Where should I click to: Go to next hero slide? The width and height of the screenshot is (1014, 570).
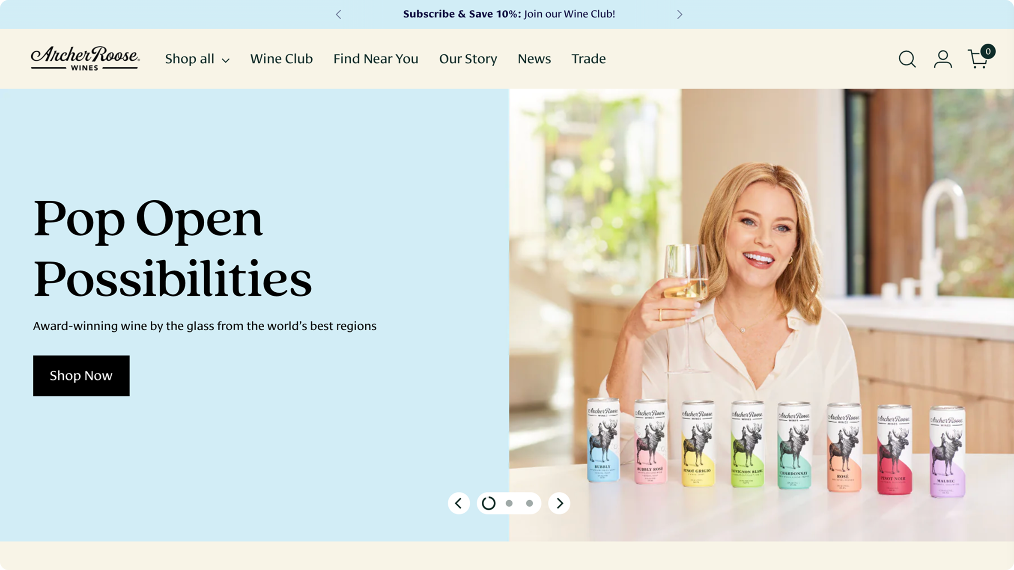559,503
